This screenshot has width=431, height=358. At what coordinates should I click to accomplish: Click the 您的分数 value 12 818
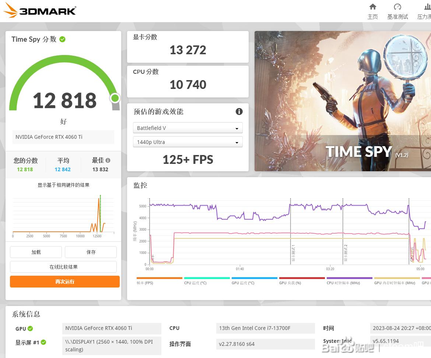pyautogui.click(x=25, y=169)
